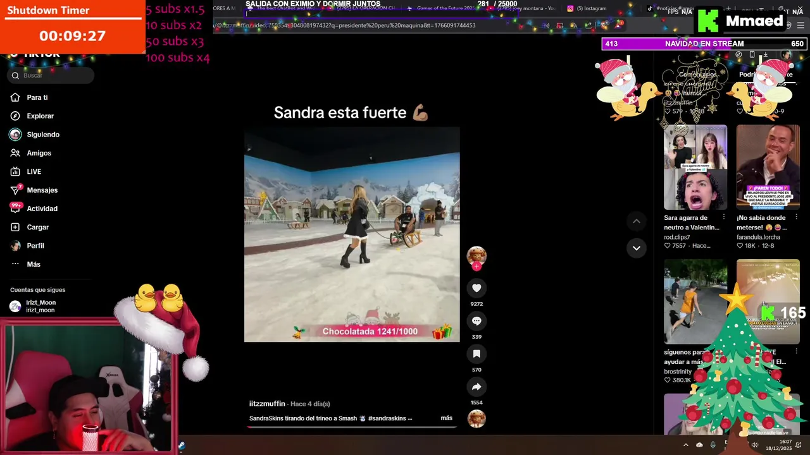Screen dimensions: 810x455
Task: Open options menu for 'Sara agarra' video
Action: pyautogui.click(x=724, y=217)
